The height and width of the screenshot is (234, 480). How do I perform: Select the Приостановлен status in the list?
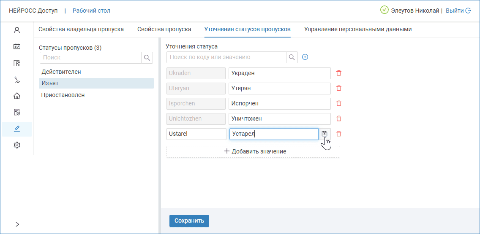pyautogui.click(x=63, y=95)
